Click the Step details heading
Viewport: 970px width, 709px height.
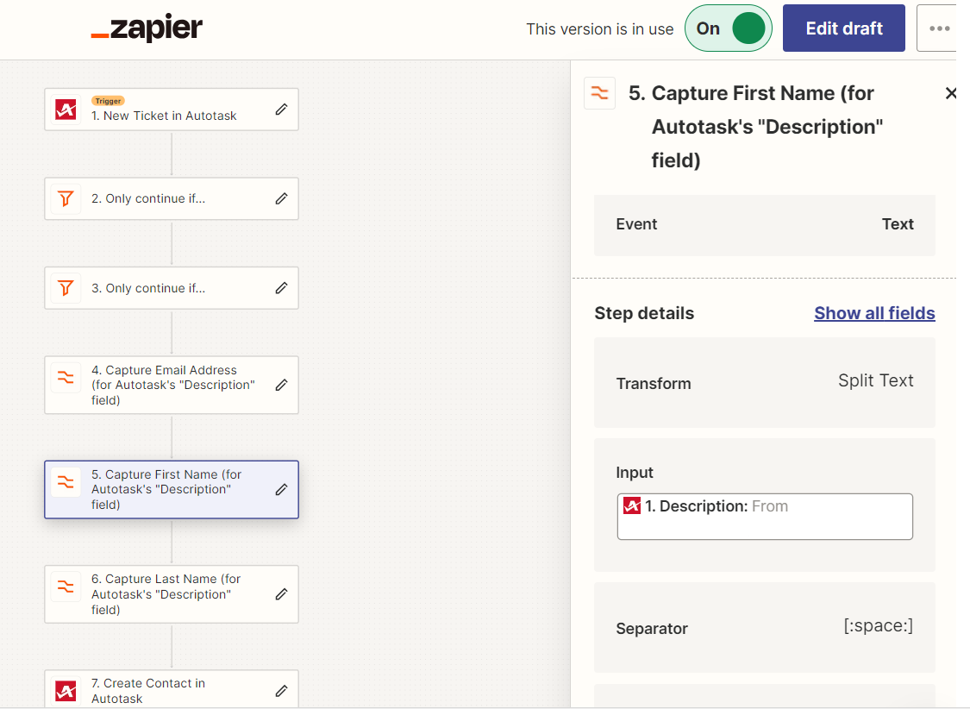[644, 313]
